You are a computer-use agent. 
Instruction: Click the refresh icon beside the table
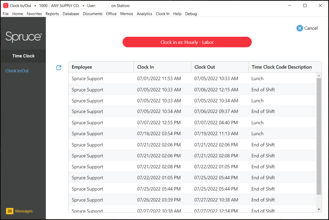coord(59,67)
